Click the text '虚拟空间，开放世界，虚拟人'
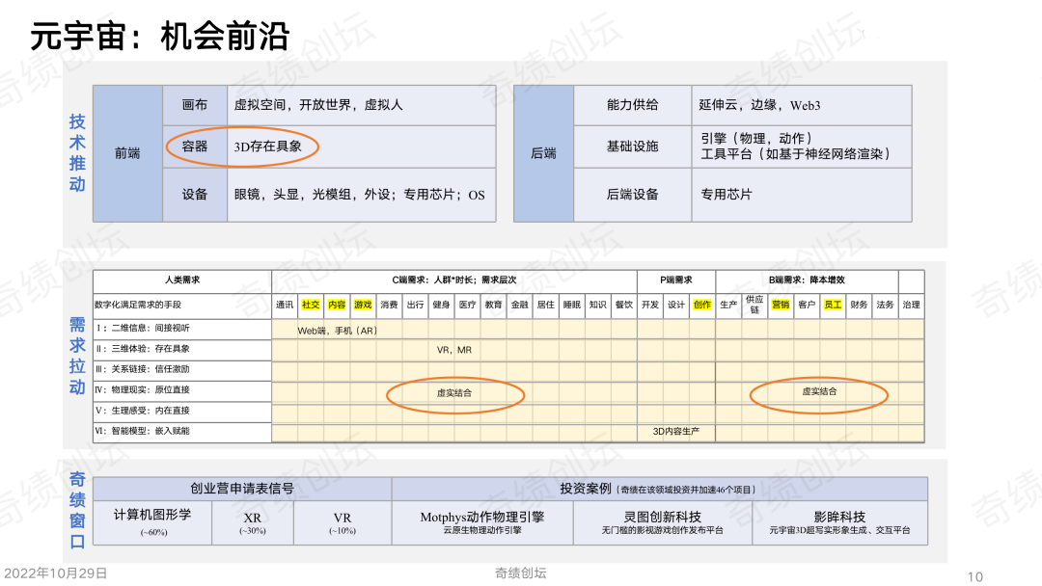 [318, 105]
